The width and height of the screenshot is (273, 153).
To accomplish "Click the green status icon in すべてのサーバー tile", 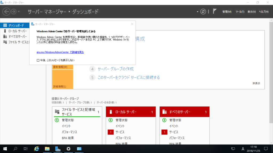I will pyautogui.click(x=164, y=120).
